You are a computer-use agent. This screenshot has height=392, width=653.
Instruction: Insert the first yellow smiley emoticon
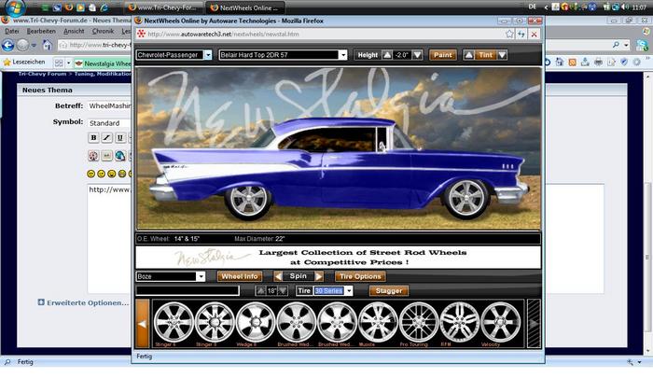(x=91, y=174)
